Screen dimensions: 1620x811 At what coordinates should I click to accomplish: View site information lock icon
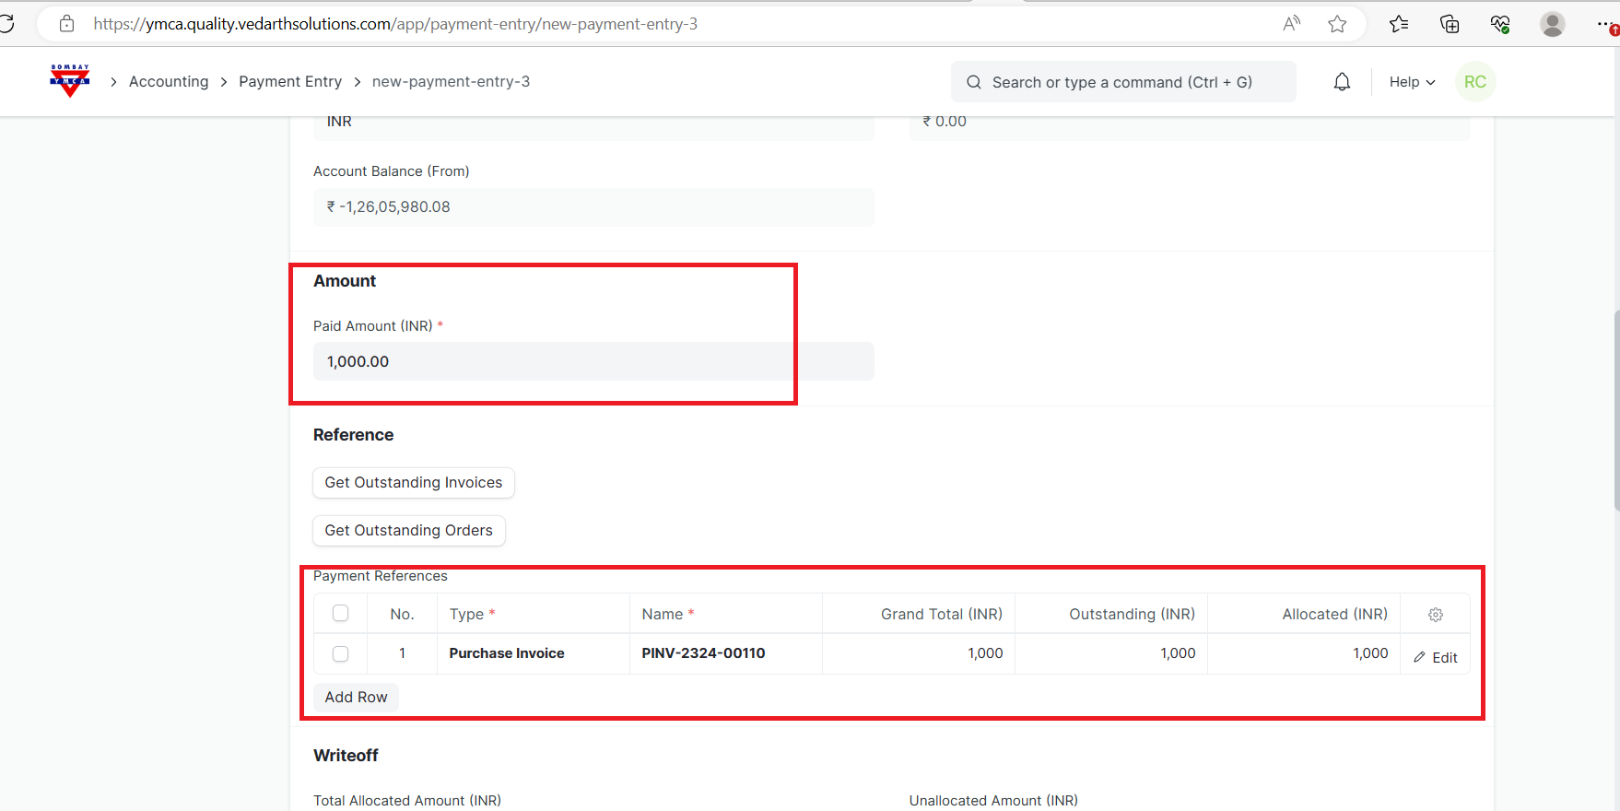click(66, 24)
